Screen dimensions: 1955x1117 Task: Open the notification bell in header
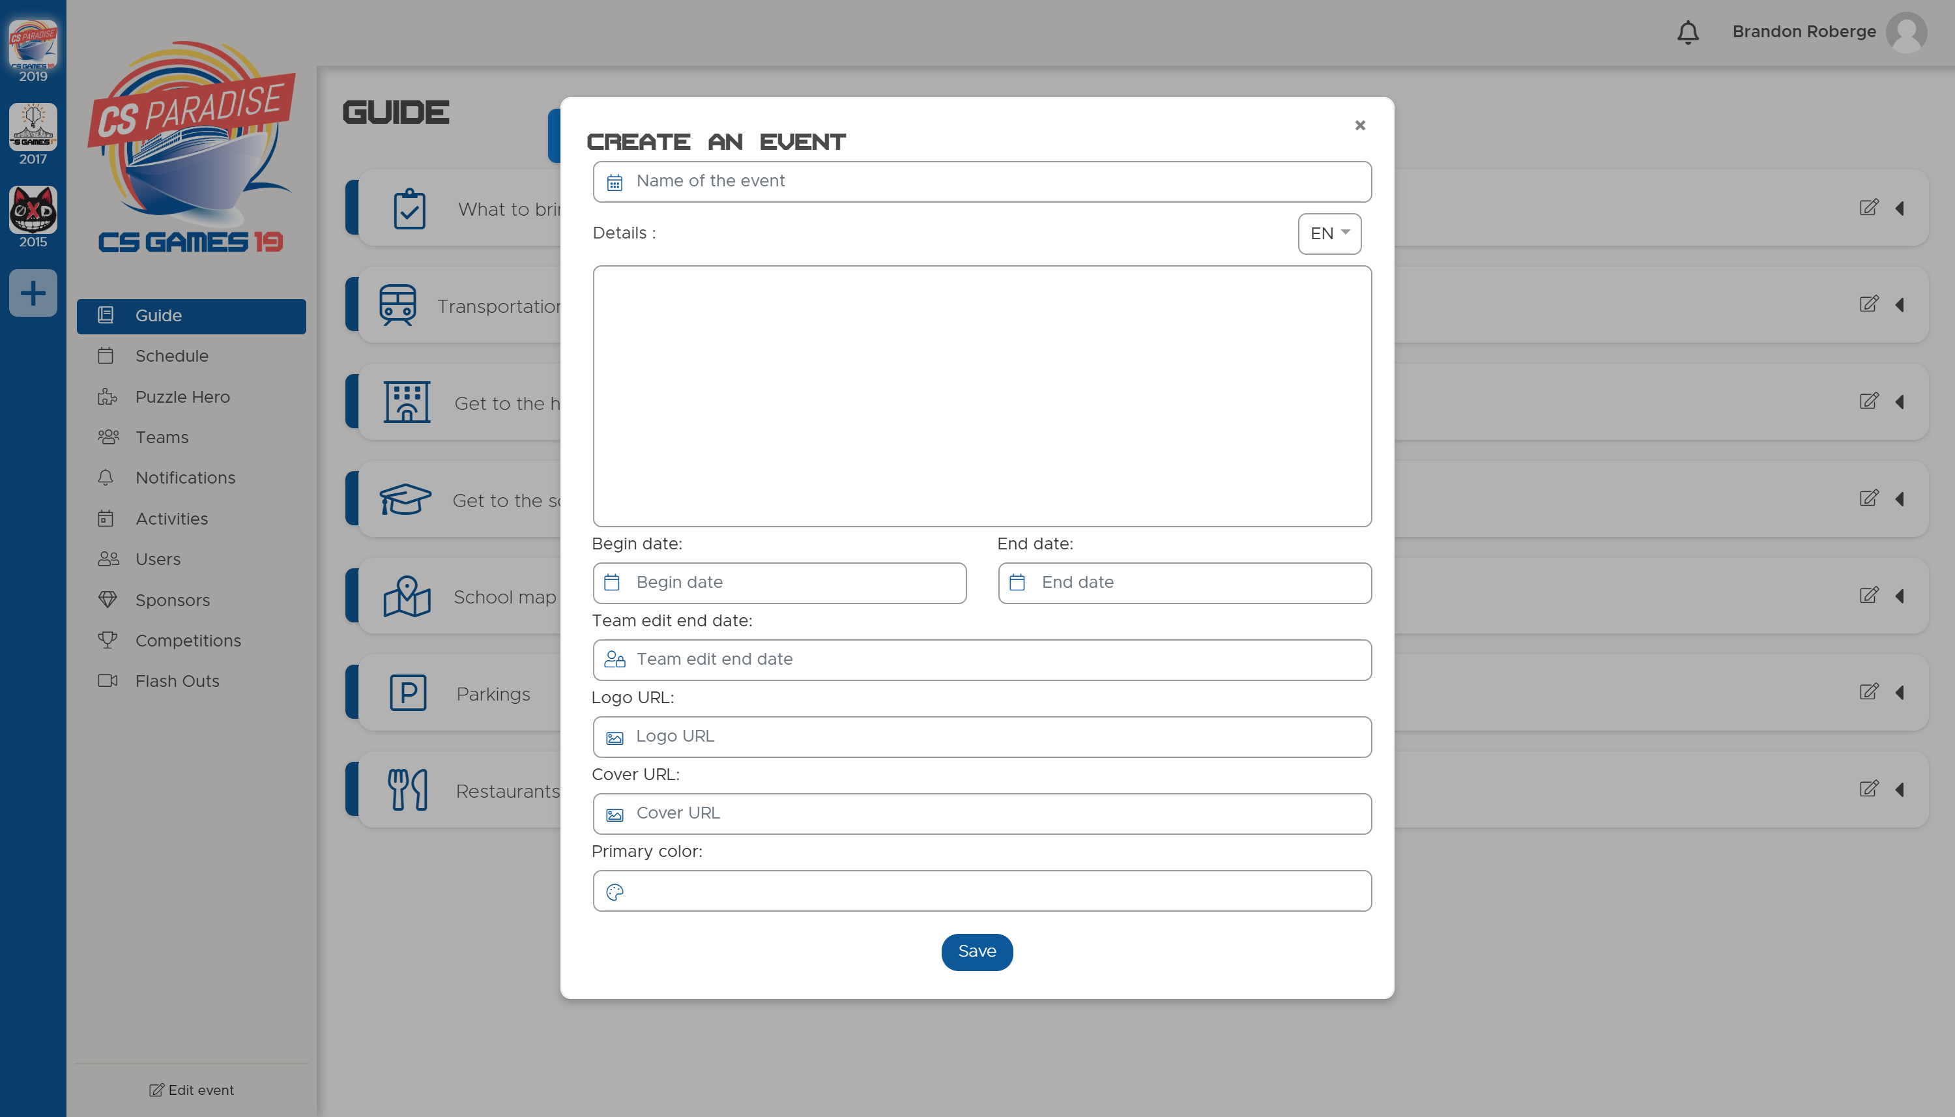pos(1687,32)
